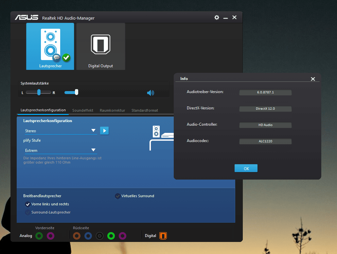Click the rear bright green analog jack
The width and height of the screenshot is (337, 254).
coord(111,236)
